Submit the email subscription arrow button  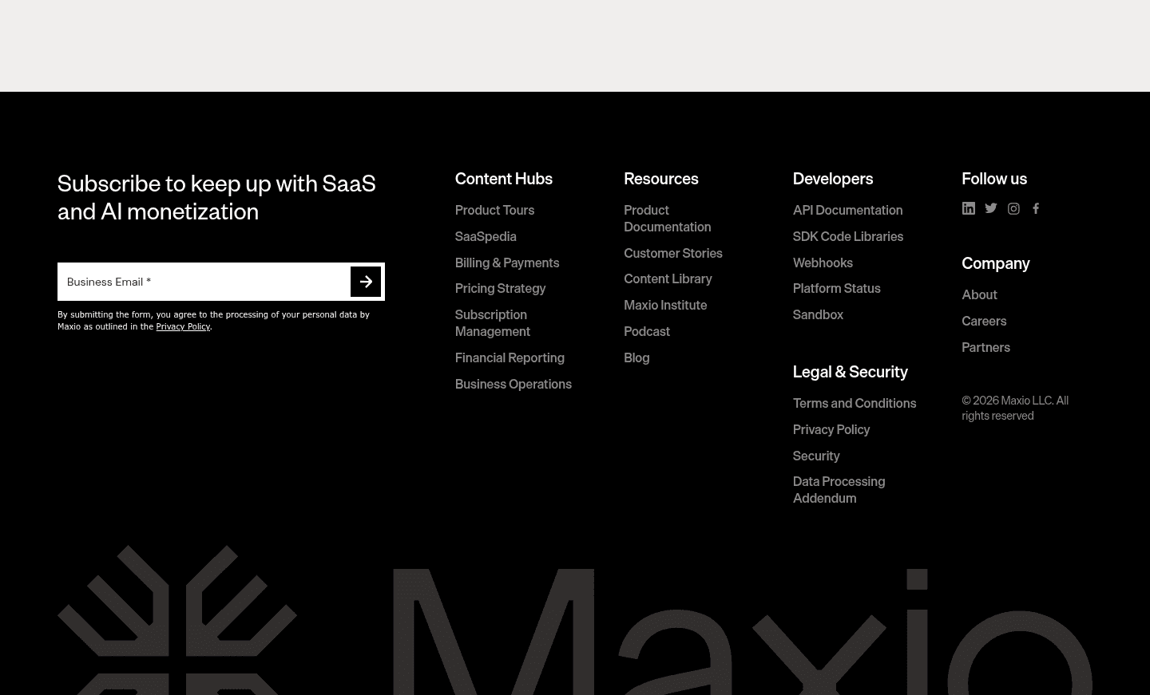coord(366,282)
